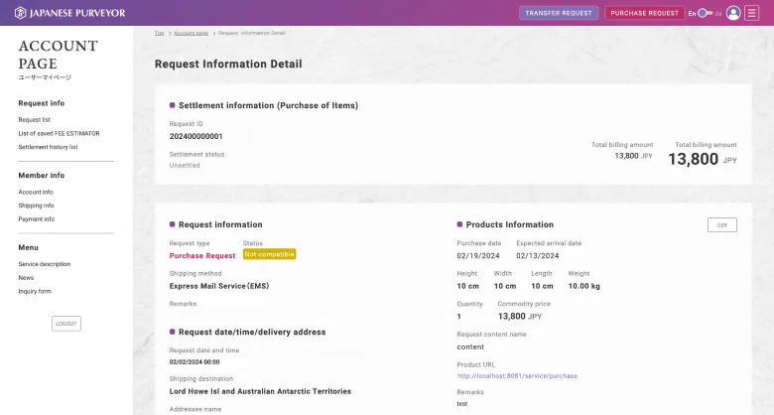Open the Inquiry form link
774x415 pixels.
point(35,292)
